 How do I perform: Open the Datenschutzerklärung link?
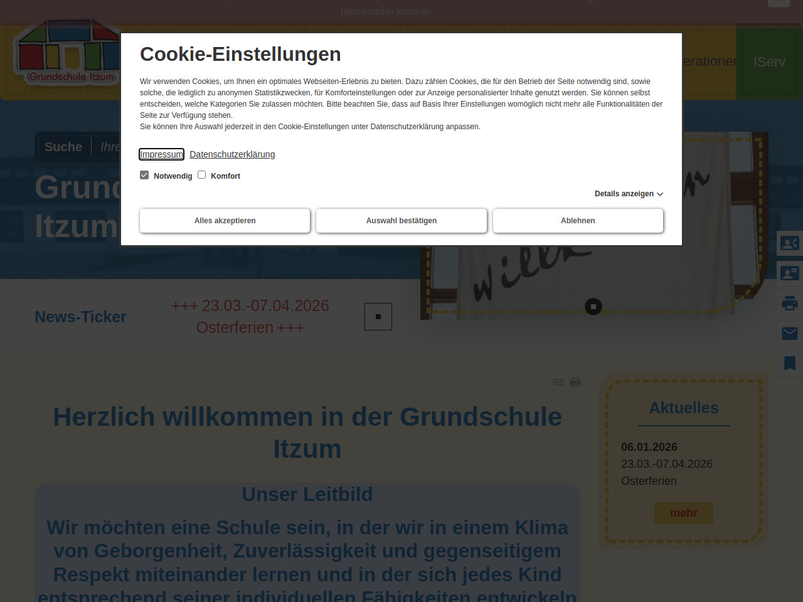[232, 154]
